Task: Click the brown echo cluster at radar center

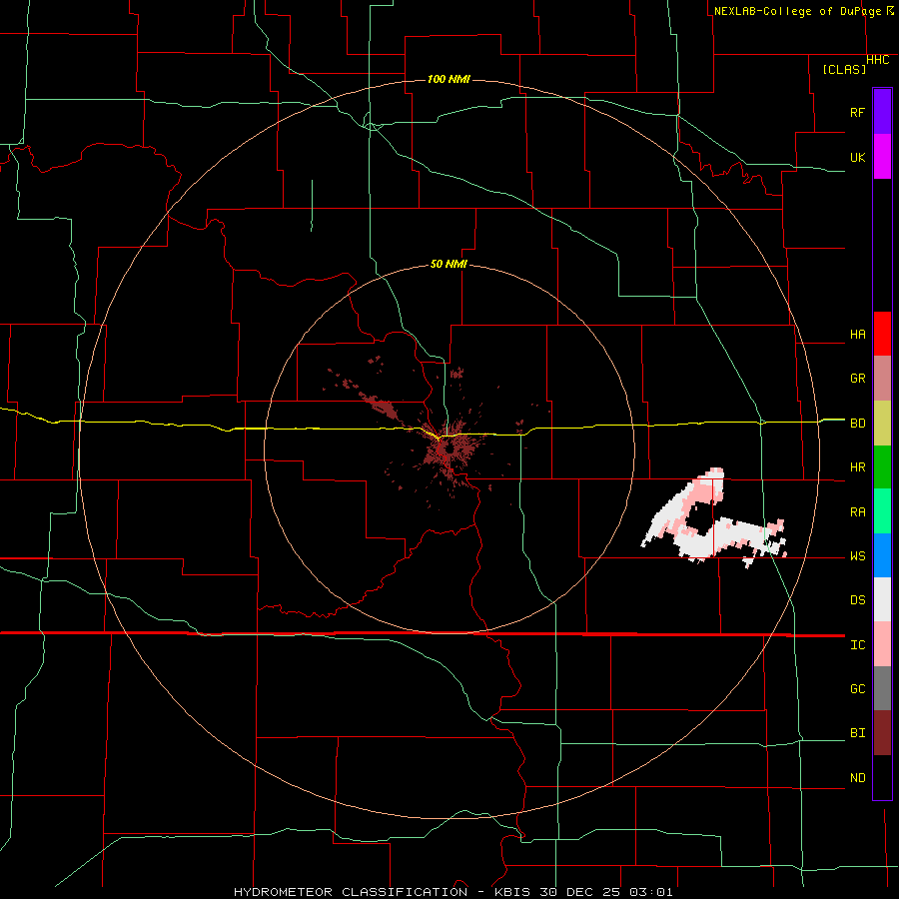Action: [x=449, y=450]
